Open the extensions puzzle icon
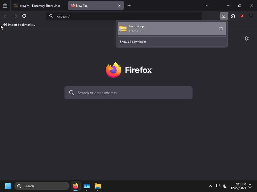This screenshot has width=257, height=192. [x=233, y=16]
